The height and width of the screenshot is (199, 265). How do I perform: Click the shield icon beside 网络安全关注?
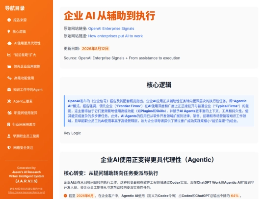[9, 147]
